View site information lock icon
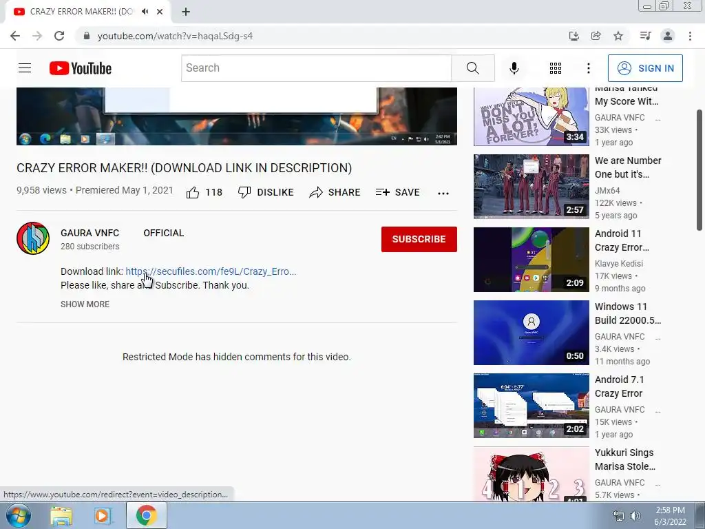Image resolution: width=705 pixels, height=529 pixels. point(87,36)
